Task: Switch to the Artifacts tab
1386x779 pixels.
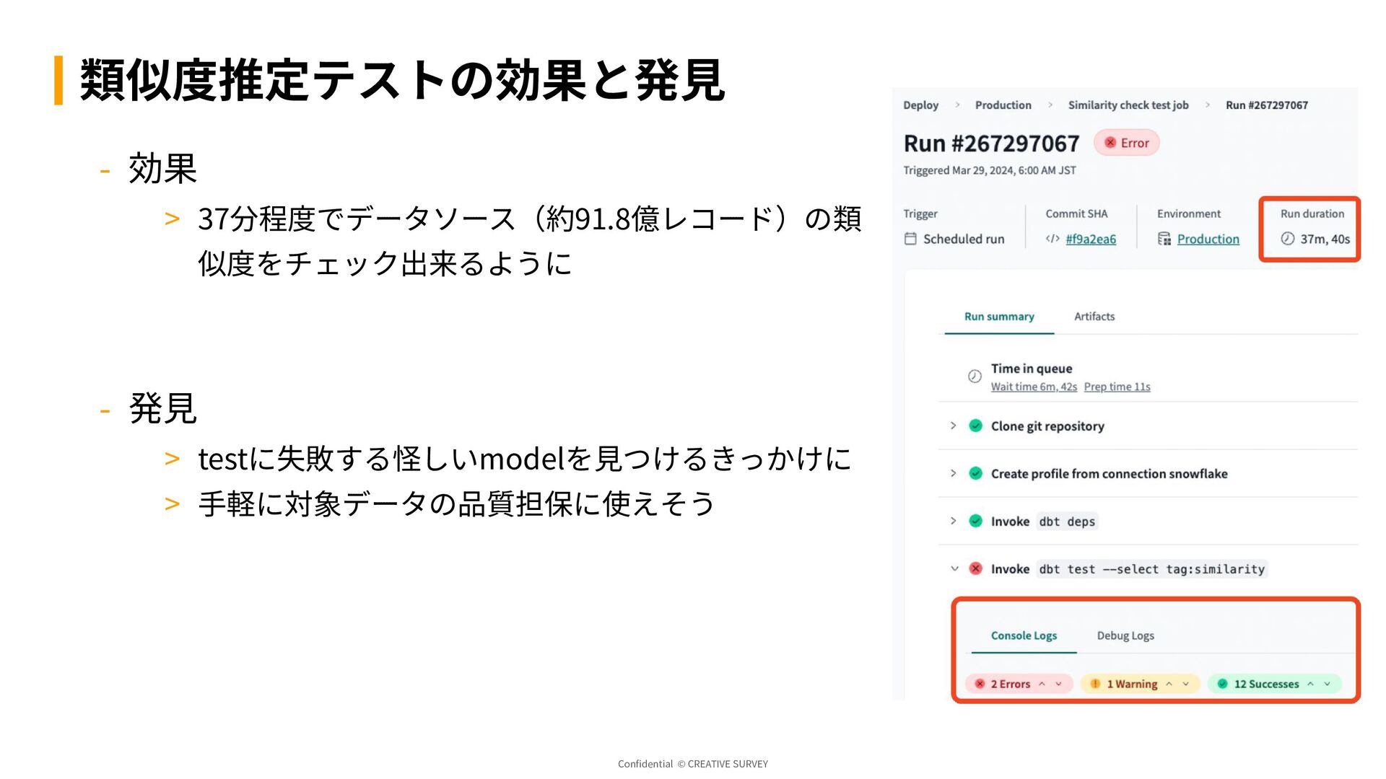Action: [1094, 317]
